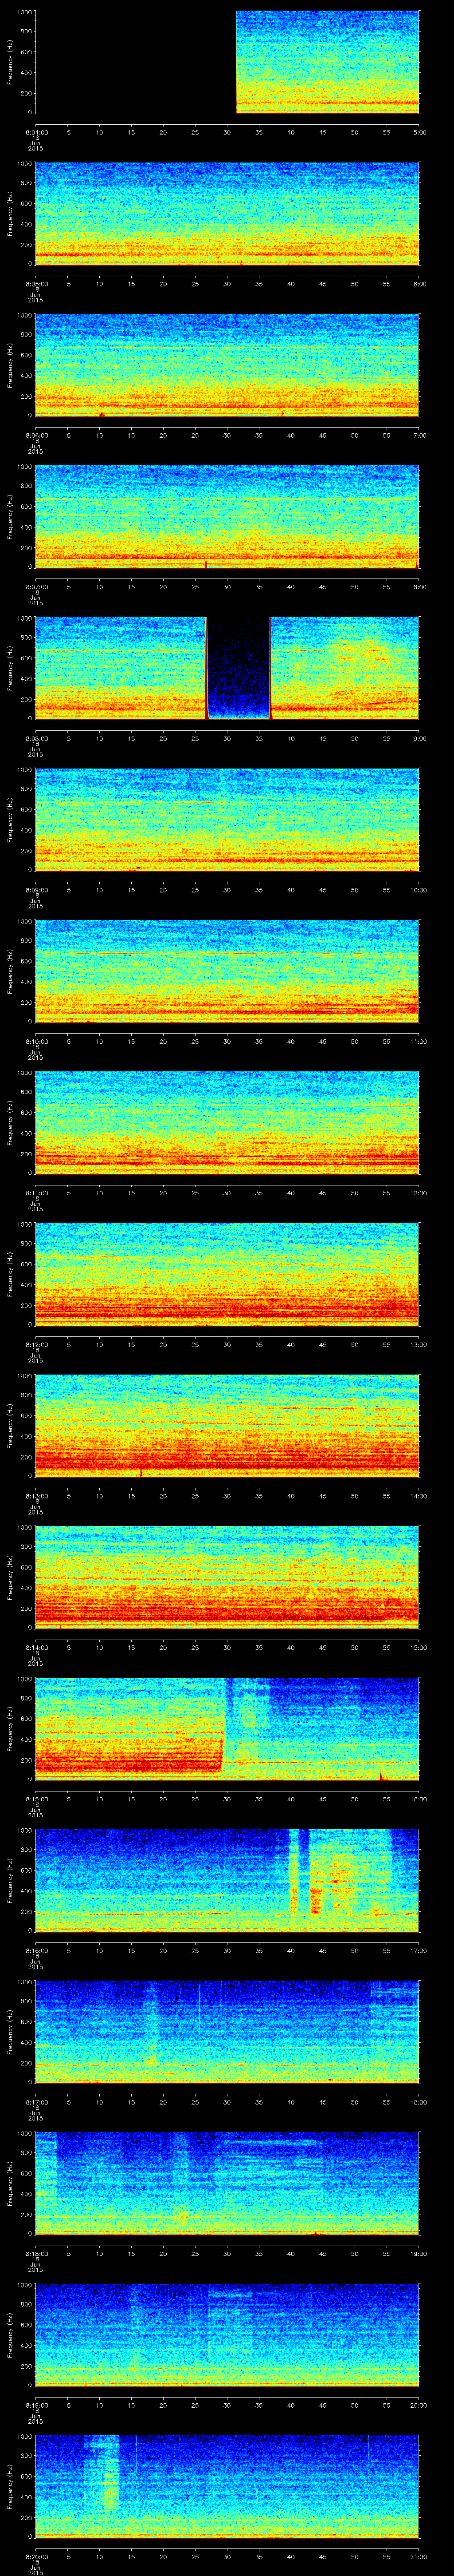Select the spectrogram panel starting at 8:04:00
454x2576 pixels.
[x=227, y=62]
